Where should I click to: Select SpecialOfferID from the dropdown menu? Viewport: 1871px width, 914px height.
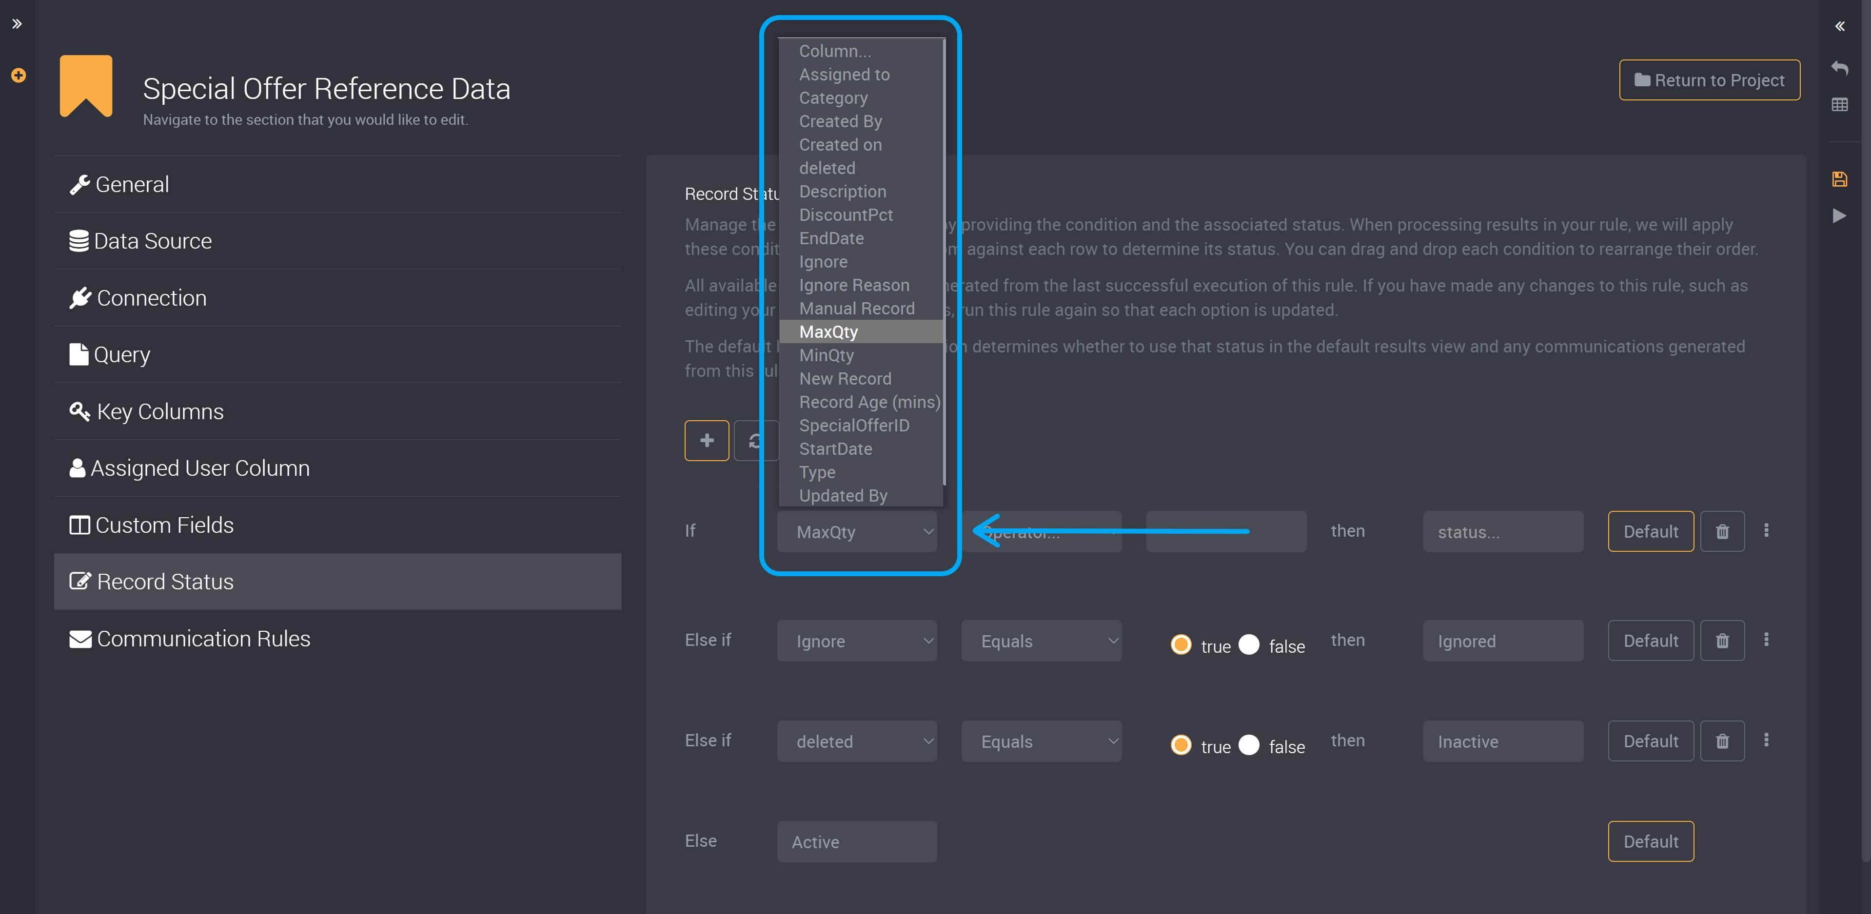(856, 425)
